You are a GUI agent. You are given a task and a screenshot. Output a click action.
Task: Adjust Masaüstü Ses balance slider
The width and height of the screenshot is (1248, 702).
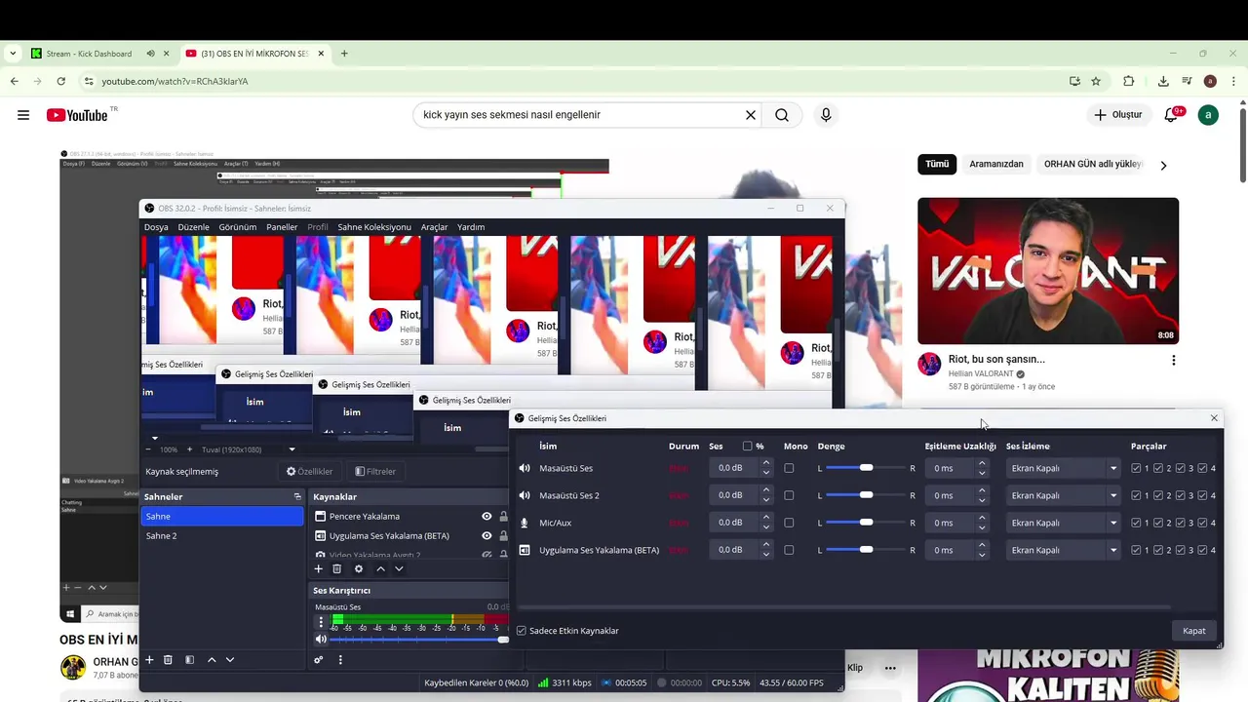pyautogui.click(x=866, y=468)
